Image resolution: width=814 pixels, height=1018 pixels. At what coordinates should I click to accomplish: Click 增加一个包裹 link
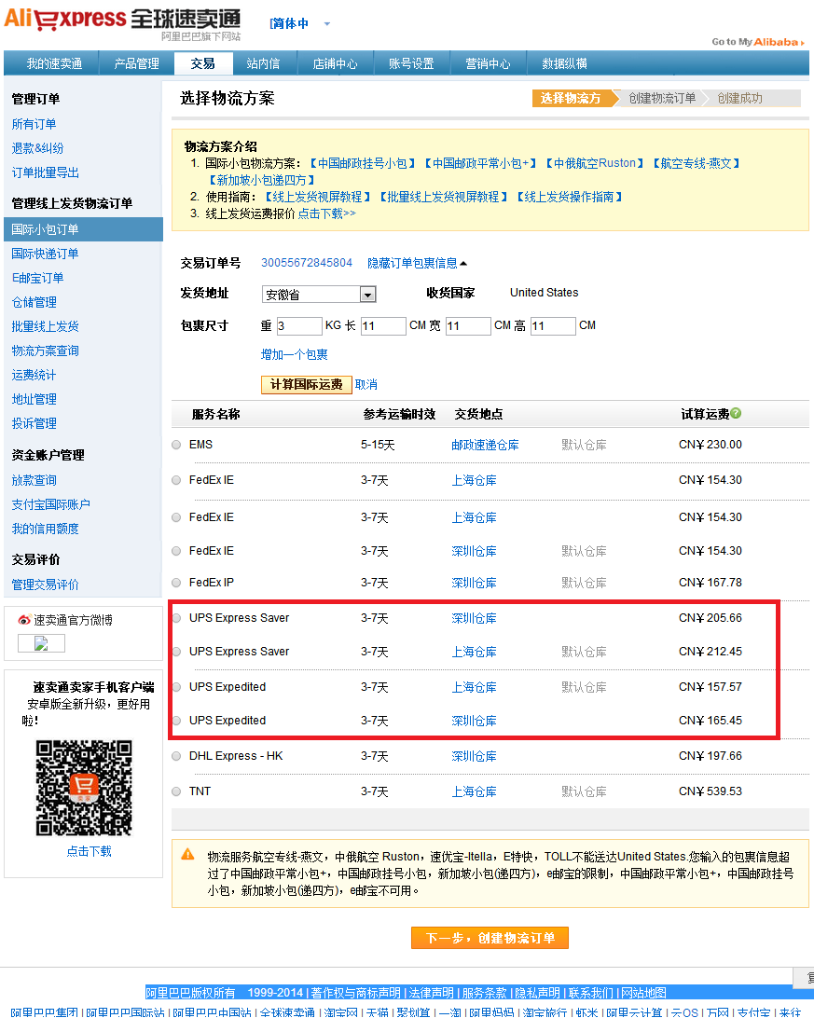294,354
